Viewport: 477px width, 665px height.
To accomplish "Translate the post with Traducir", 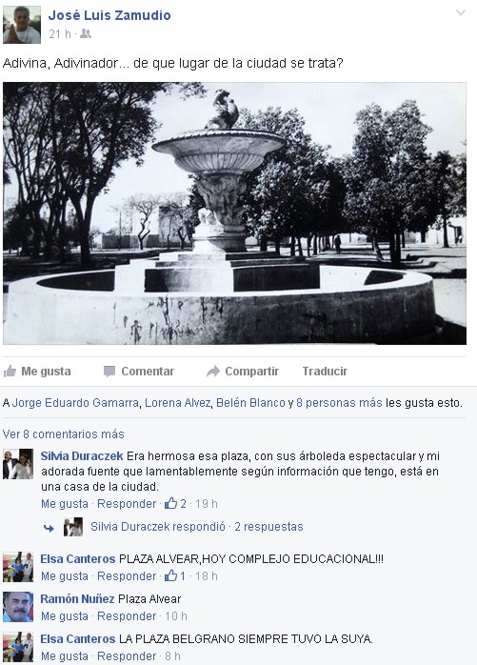I will (325, 372).
